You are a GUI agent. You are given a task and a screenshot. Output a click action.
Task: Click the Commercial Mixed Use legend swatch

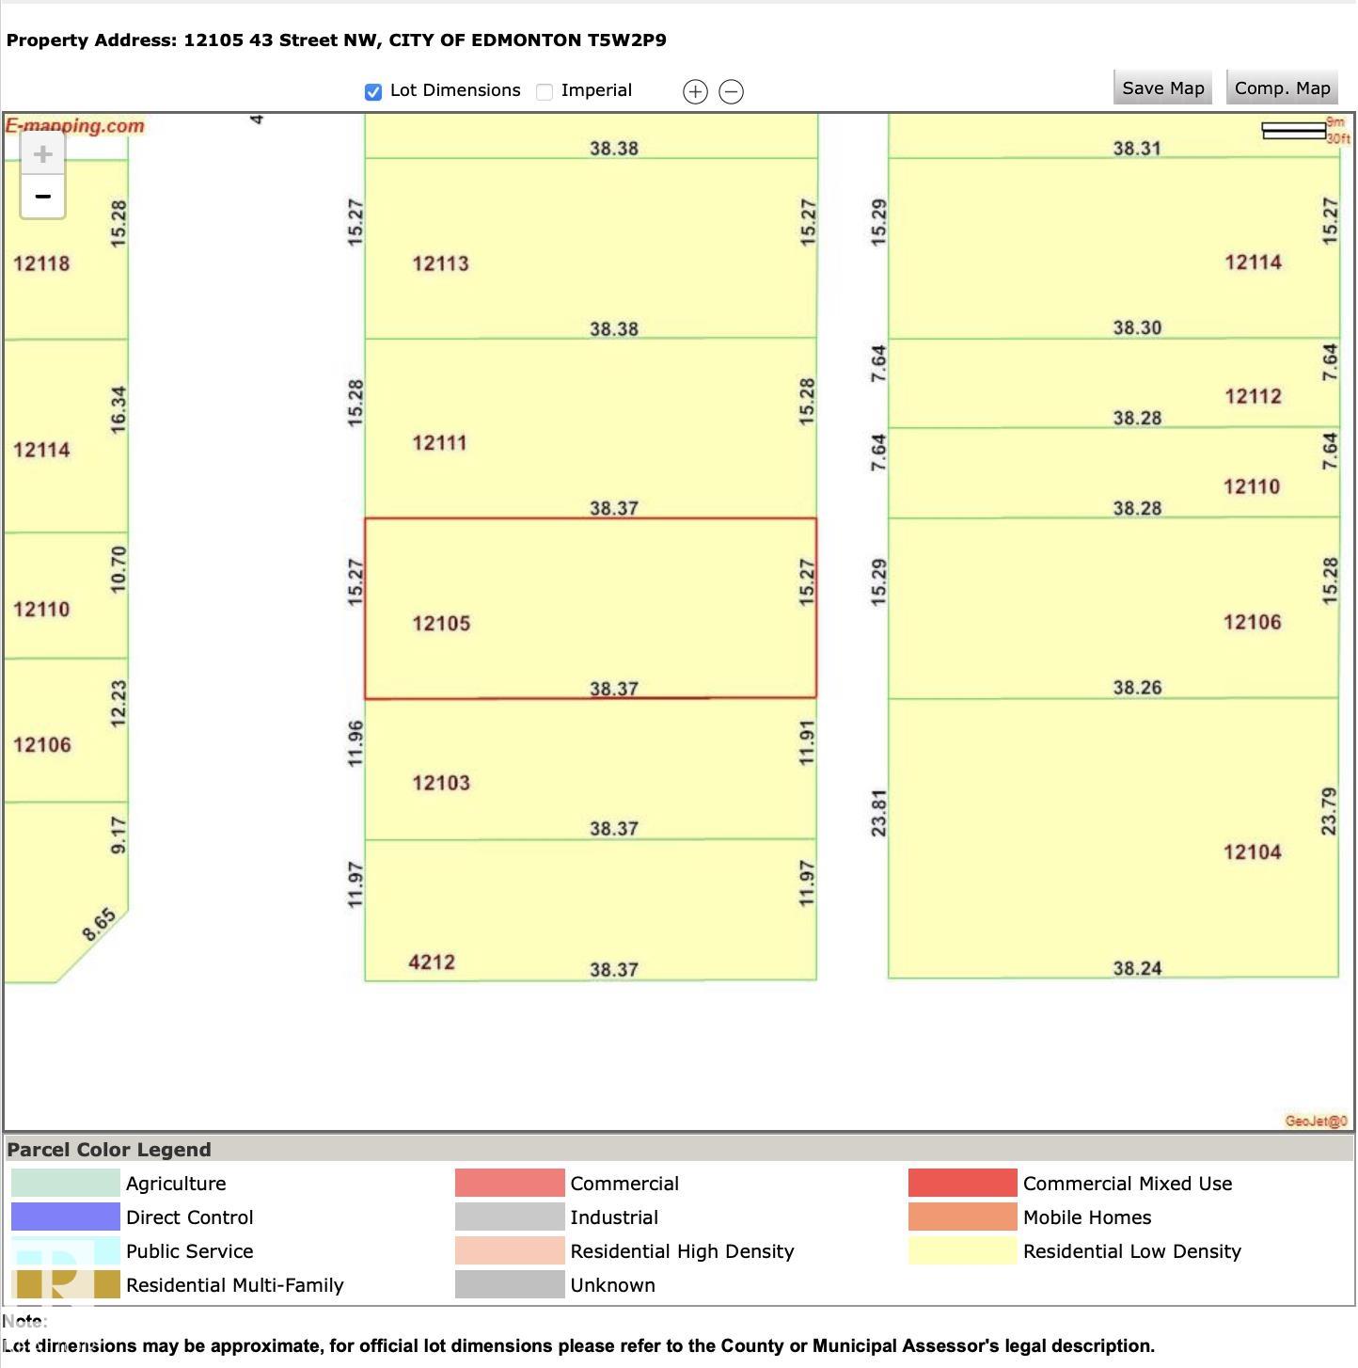tap(962, 1184)
